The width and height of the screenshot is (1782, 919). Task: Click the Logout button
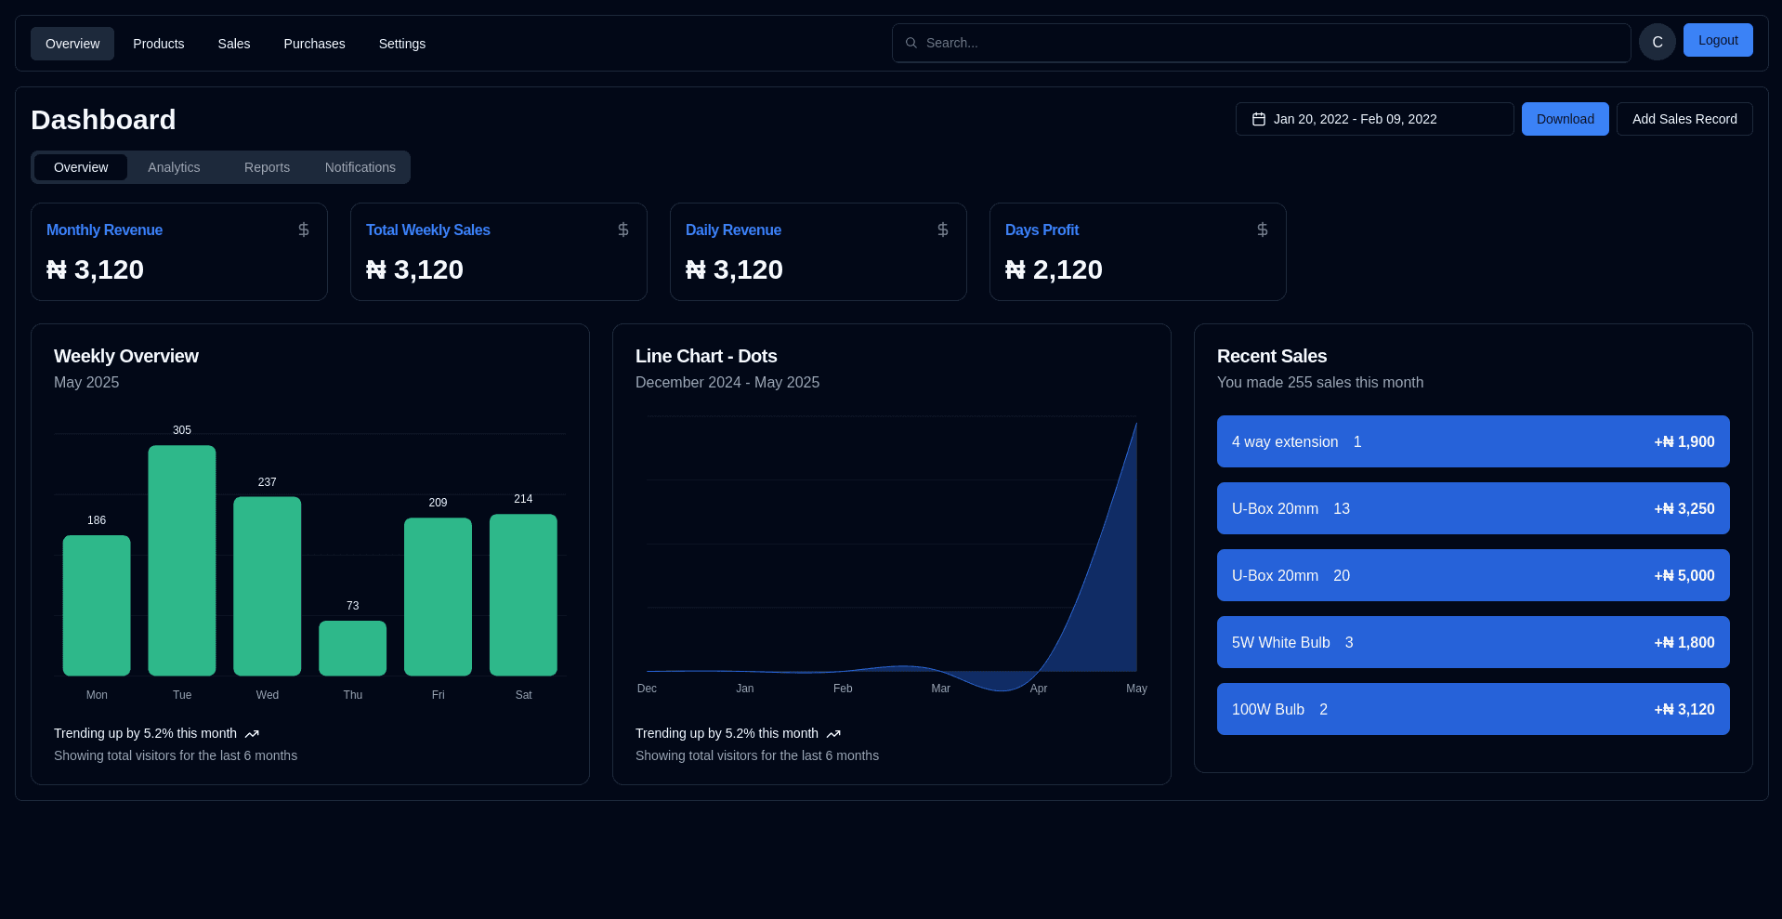point(1717,40)
